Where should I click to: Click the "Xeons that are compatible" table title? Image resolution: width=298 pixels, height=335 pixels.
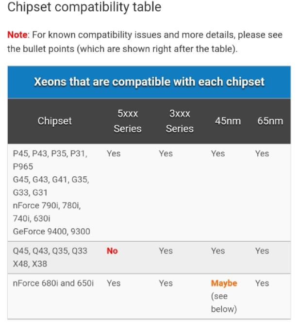click(x=149, y=82)
